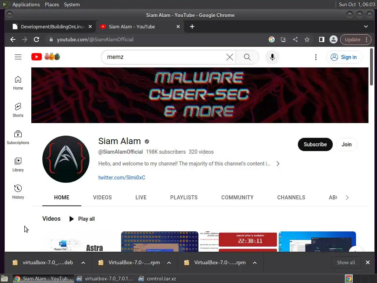Open the tab search dropdown arrow
377x283 pixels.
click(x=366, y=27)
